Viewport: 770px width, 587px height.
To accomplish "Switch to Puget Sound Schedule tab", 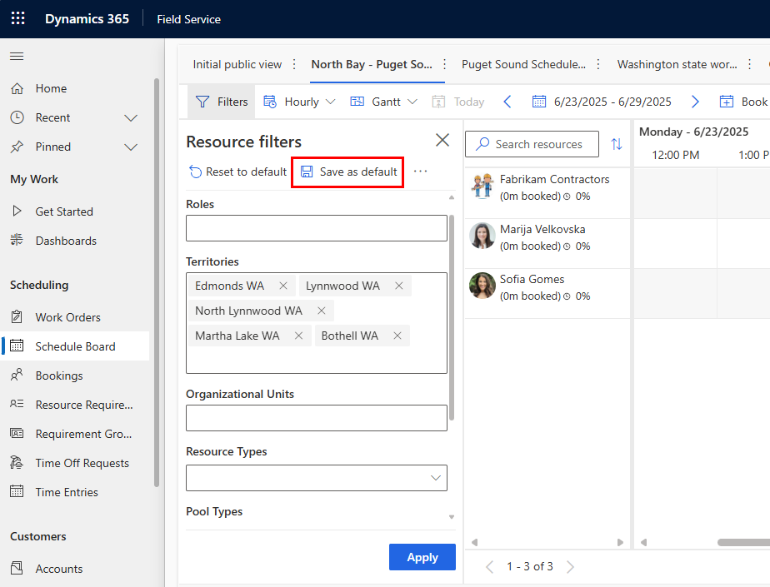I will click(x=523, y=65).
